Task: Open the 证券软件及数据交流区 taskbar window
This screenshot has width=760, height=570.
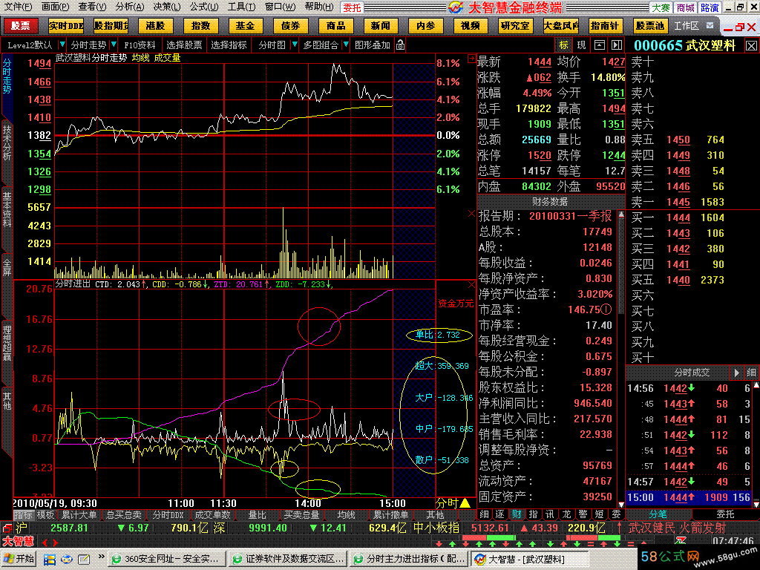Action: (x=288, y=560)
